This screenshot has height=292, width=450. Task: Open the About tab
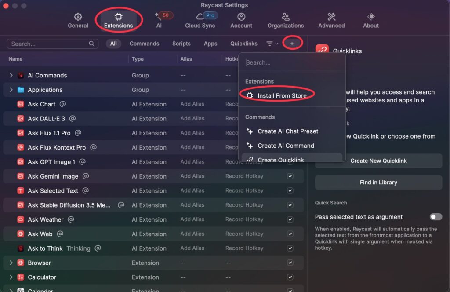coord(371,20)
